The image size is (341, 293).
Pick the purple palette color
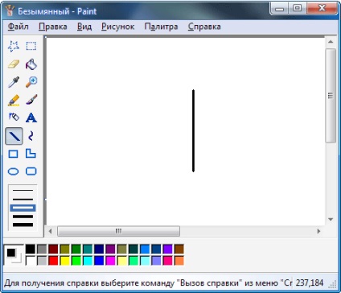coord(110,249)
